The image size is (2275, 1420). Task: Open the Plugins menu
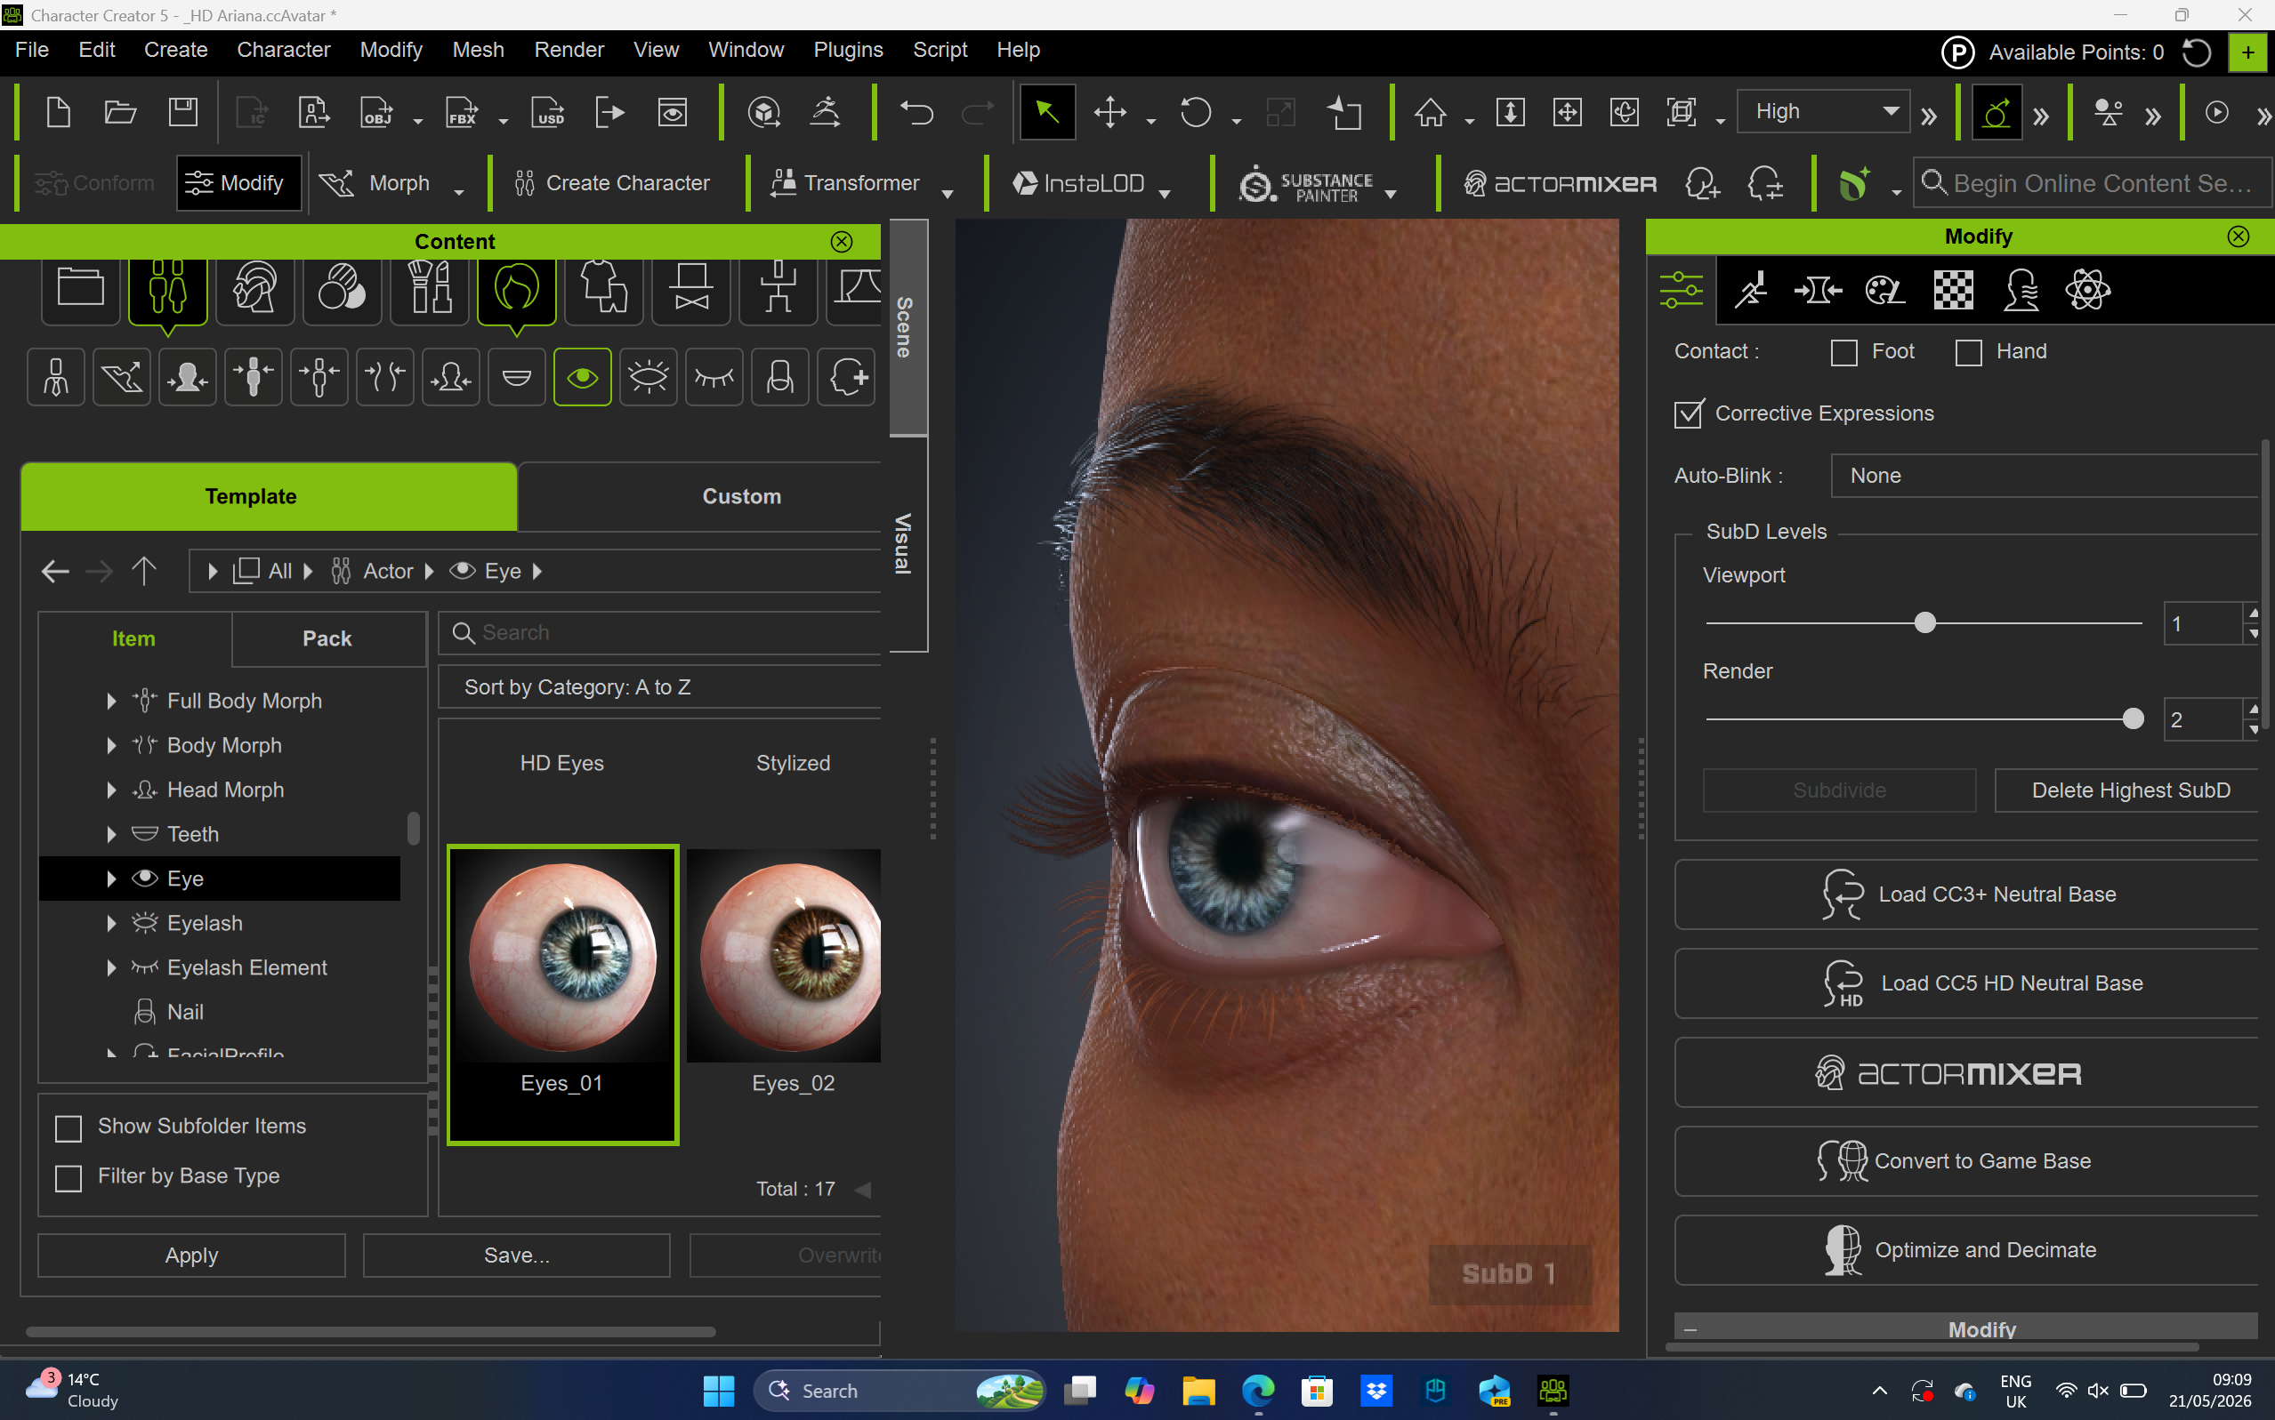(x=848, y=50)
